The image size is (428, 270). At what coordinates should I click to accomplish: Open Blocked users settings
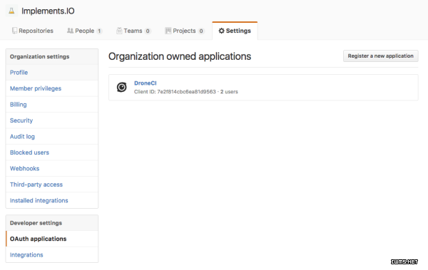coord(29,152)
